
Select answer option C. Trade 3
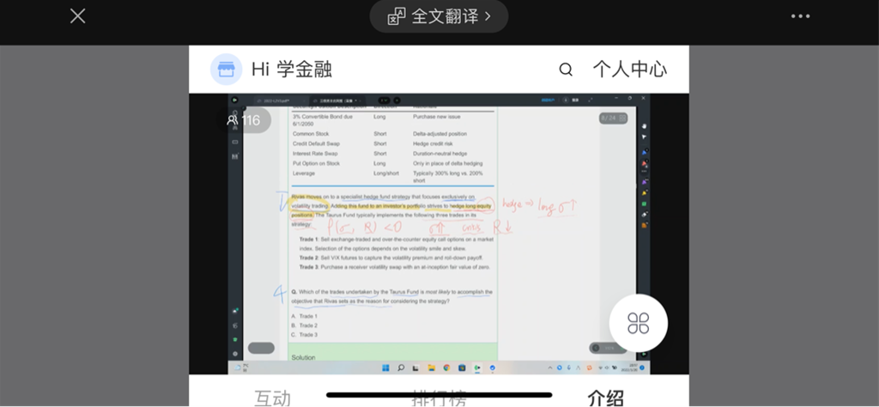[x=304, y=335]
